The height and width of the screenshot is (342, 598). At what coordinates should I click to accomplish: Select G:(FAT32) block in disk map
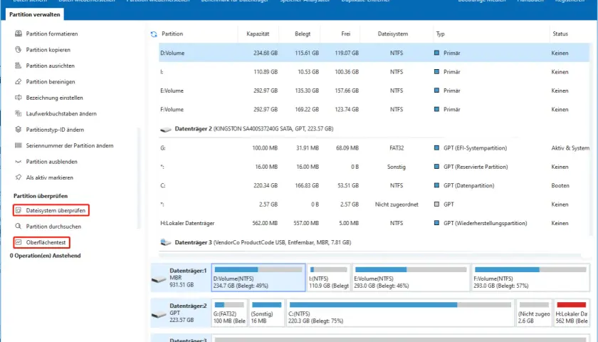(229, 313)
